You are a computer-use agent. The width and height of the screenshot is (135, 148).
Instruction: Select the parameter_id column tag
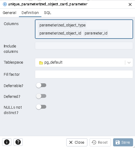[x=96, y=33]
